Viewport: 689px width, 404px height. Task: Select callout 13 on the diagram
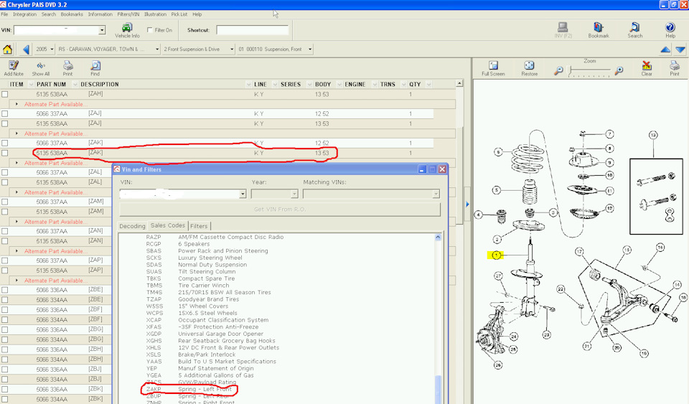pos(653,135)
